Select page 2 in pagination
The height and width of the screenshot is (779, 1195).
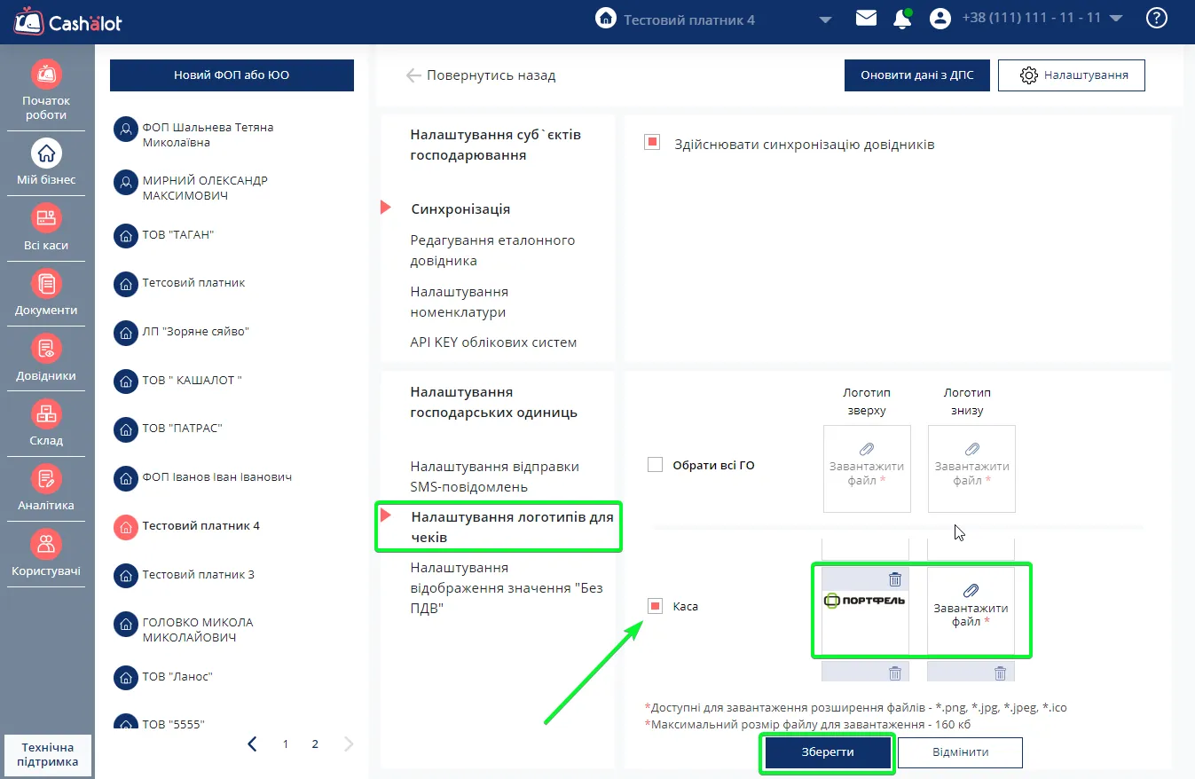pyautogui.click(x=315, y=744)
